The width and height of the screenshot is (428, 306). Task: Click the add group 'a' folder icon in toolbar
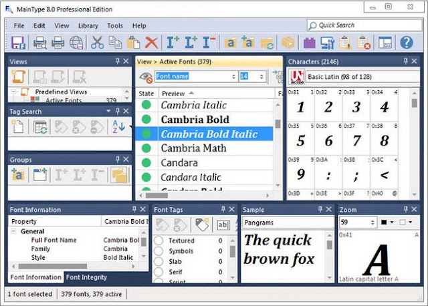click(248, 43)
